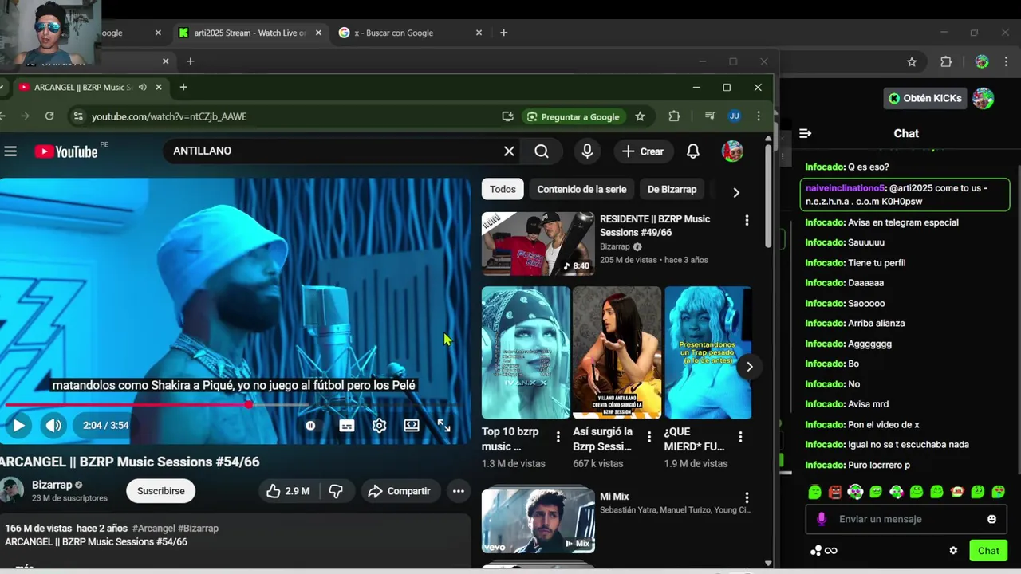Share the video with Compartir
1021x574 pixels.
(x=399, y=491)
